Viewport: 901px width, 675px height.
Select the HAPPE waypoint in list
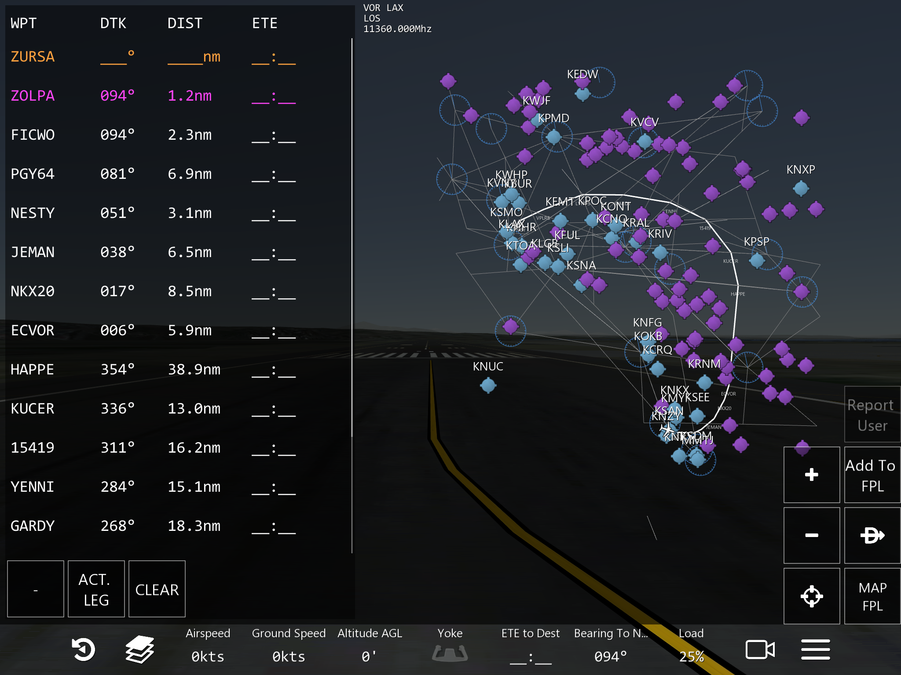[x=33, y=370]
